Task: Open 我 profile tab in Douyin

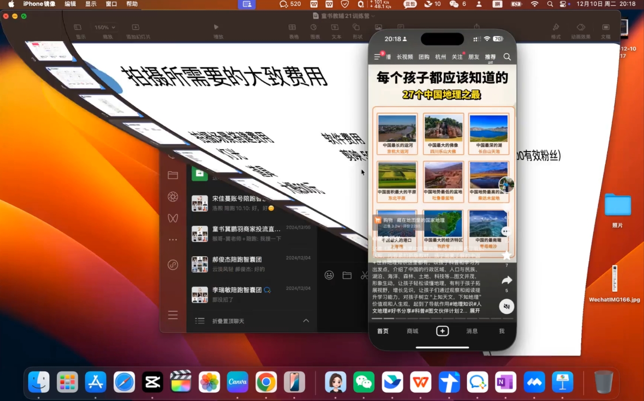Action: (502, 331)
